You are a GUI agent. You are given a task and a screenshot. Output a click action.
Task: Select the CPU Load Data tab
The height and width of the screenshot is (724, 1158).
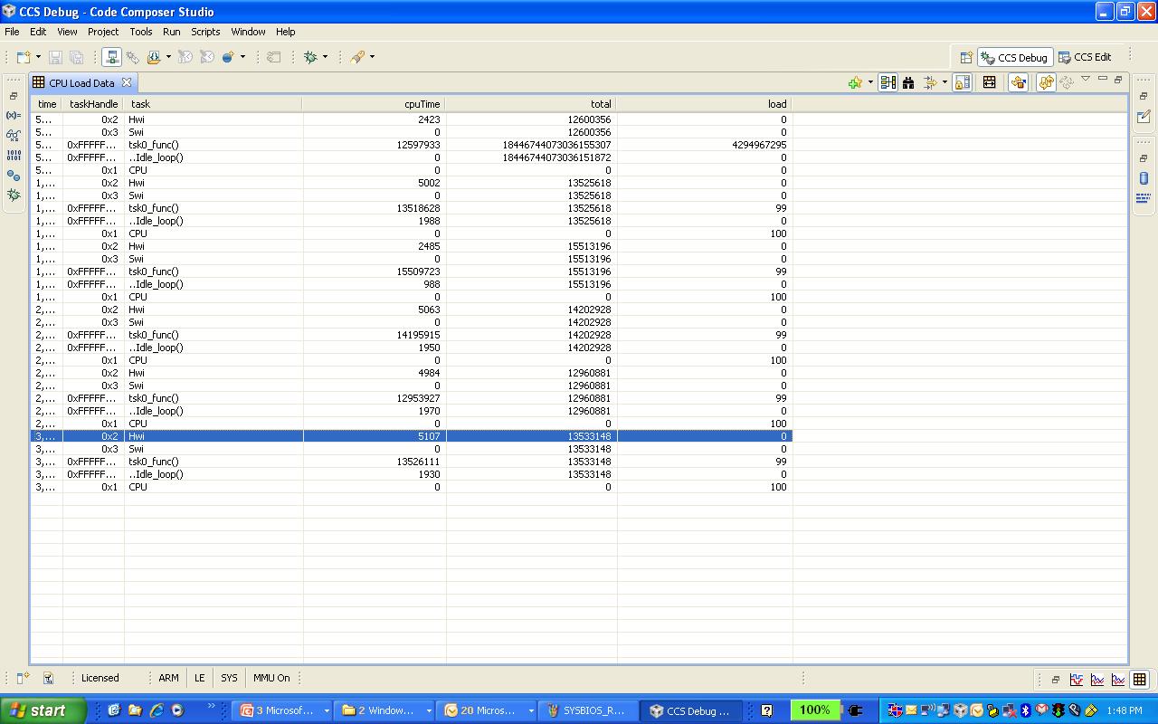coord(81,83)
